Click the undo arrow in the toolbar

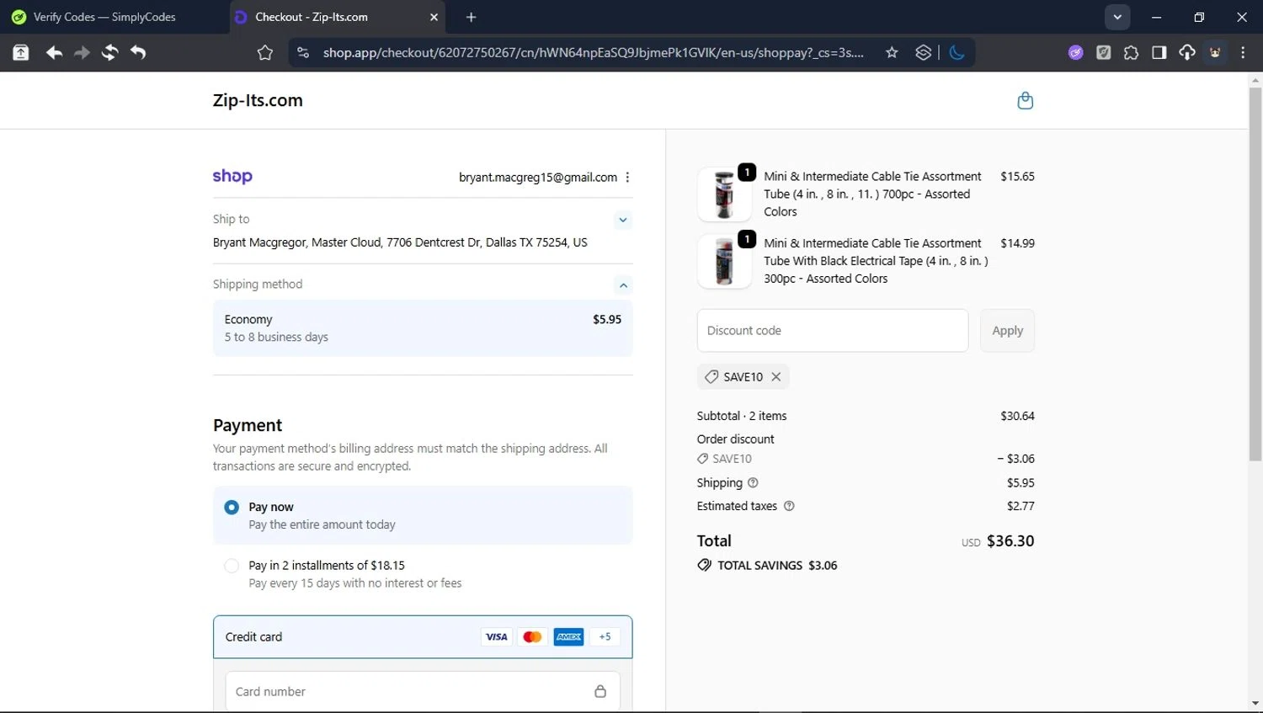pyautogui.click(x=138, y=53)
